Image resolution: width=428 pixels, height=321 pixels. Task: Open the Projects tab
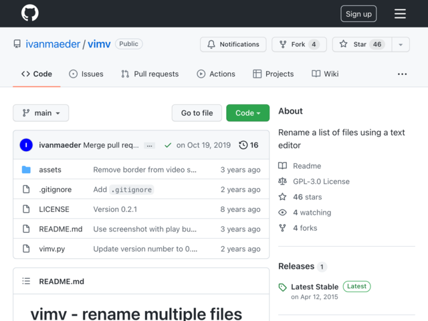tap(274, 74)
